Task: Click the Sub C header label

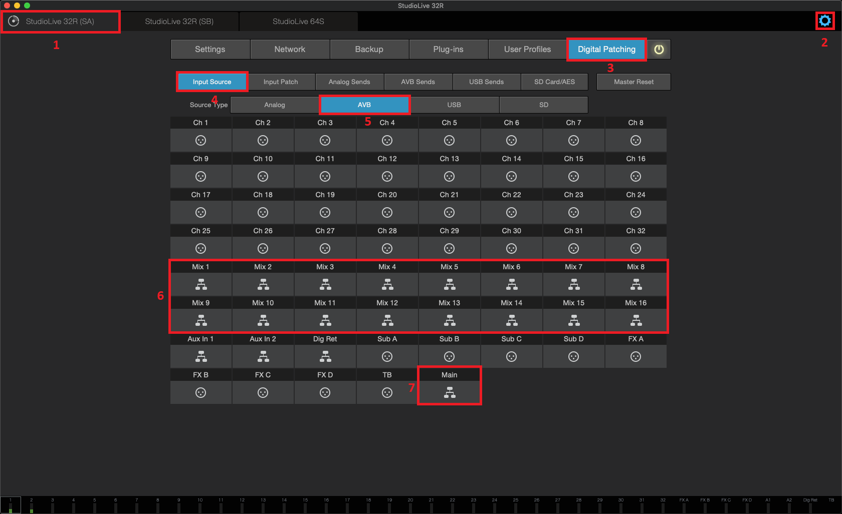Action: pos(511,339)
